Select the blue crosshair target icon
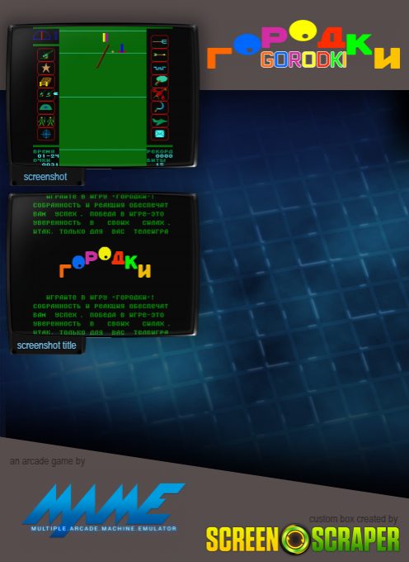The height and width of the screenshot is (562, 409). pos(46,134)
